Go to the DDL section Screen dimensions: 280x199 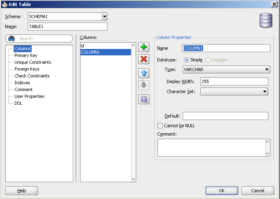tap(18, 103)
